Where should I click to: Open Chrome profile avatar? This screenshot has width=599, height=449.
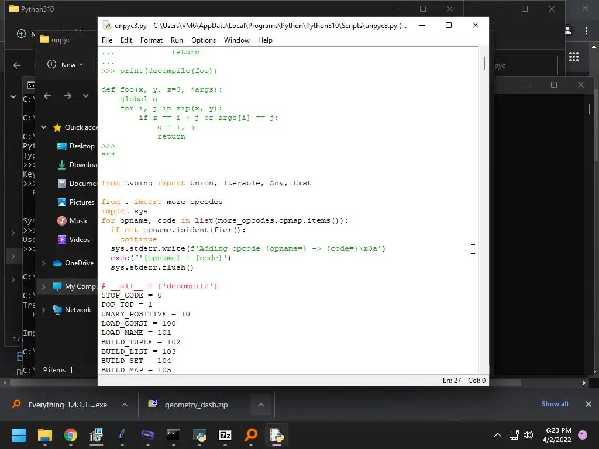coord(567,30)
